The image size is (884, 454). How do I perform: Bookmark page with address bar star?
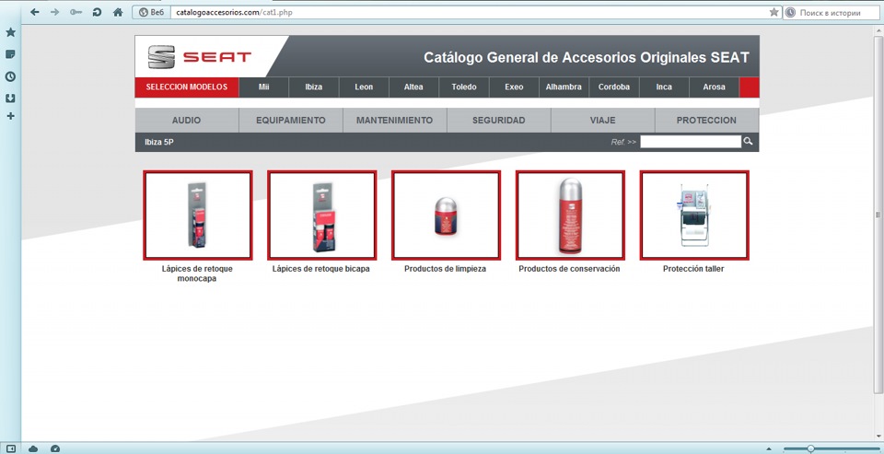click(774, 12)
